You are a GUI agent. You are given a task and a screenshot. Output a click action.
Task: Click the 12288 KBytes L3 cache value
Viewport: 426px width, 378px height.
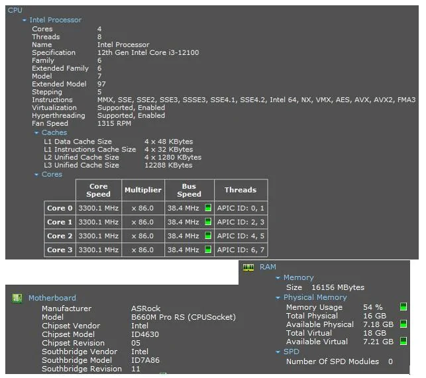coord(168,165)
